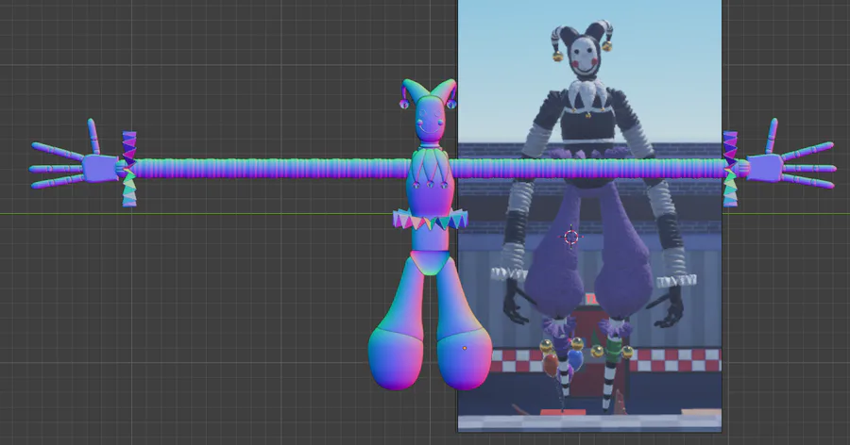Select the colorful triangle waist ruffle

(430, 220)
